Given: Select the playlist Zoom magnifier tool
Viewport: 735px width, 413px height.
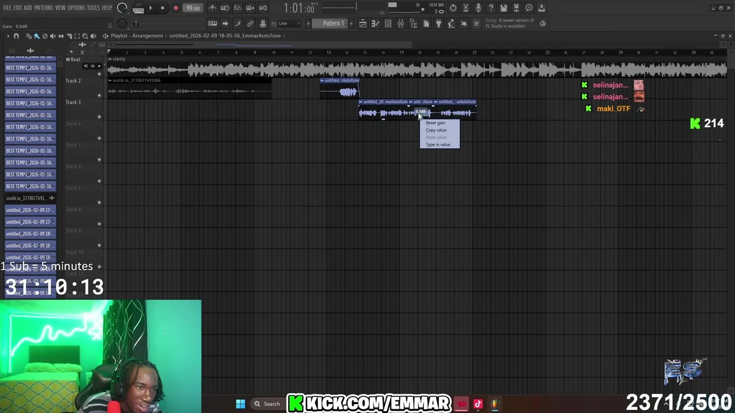Looking at the screenshot, I should (x=85, y=36).
